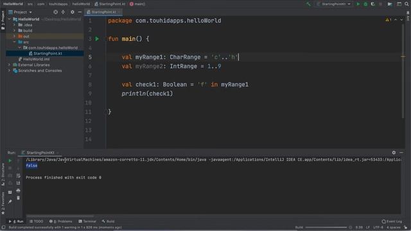The width and height of the screenshot is (411, 231).
Task: Select the out folder row
Action: pyautogui.click(x=44, y=36)
